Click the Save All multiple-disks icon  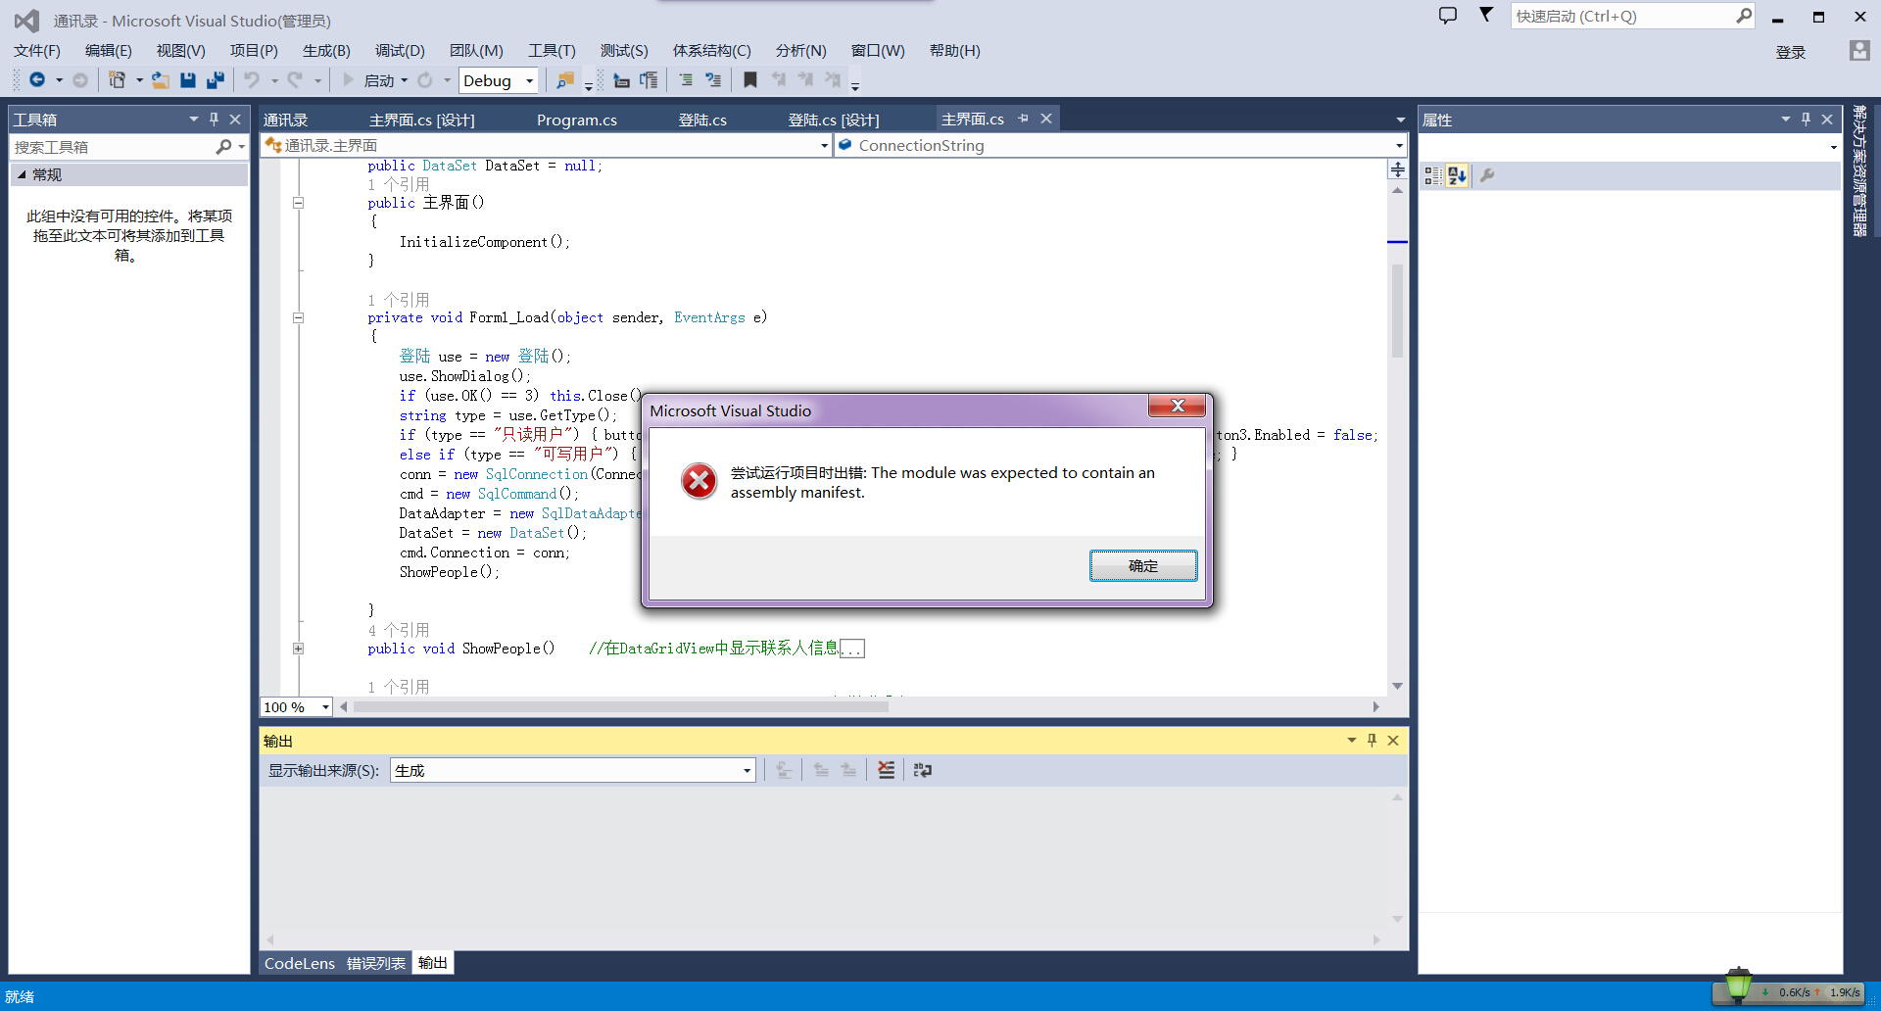click(216, 80)
